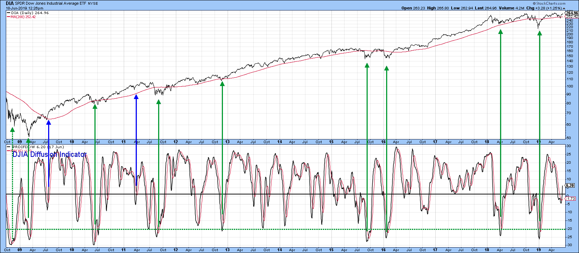
Task: Click the '10' year label under the indicator panel
Action: tap(72, 250)
